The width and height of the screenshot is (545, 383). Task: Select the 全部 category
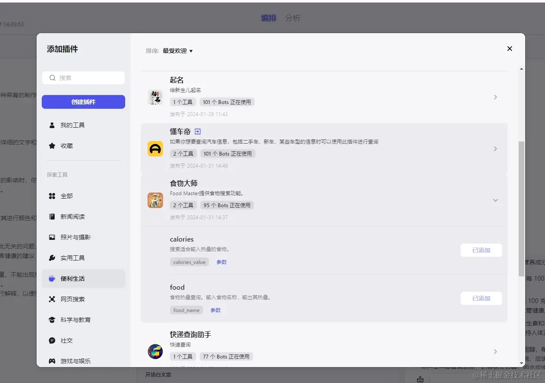[x=83, y=196]
